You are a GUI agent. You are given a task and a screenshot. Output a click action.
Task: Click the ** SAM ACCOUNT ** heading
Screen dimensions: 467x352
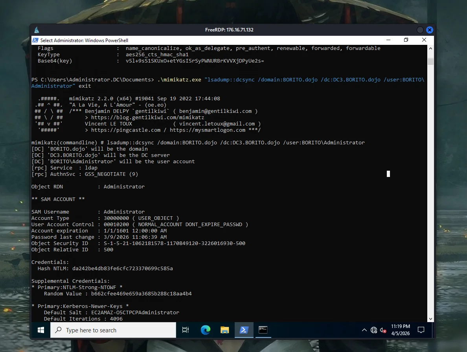point(58,199)
